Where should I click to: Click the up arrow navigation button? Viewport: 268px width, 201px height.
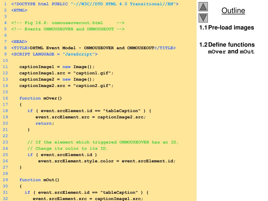[203, 7]
